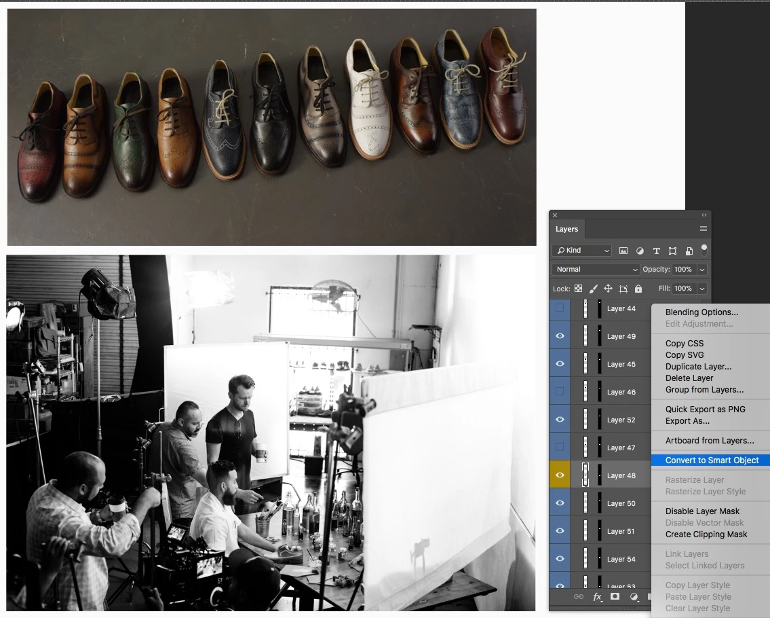Choose Copy SVG from context menu
Viewport: 770px width, 618px height.
pos(684,355)
